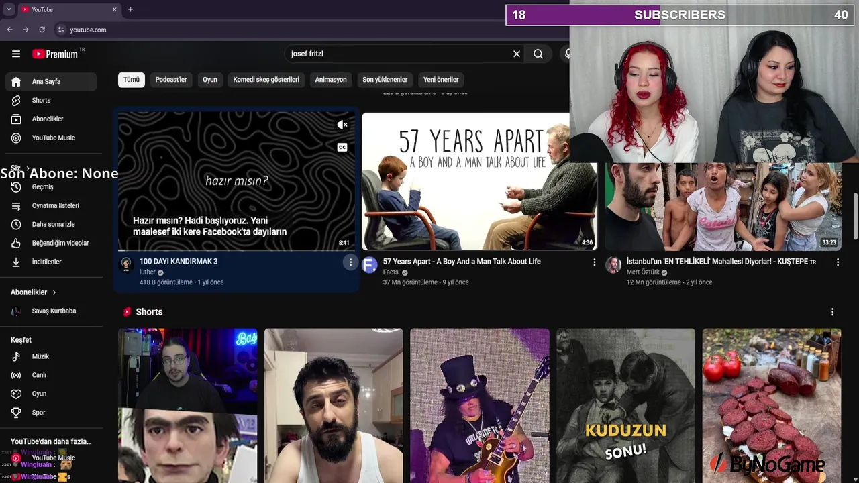Open options menu for 57 Years Apart

pyautogui.click(x=594, y=262)
